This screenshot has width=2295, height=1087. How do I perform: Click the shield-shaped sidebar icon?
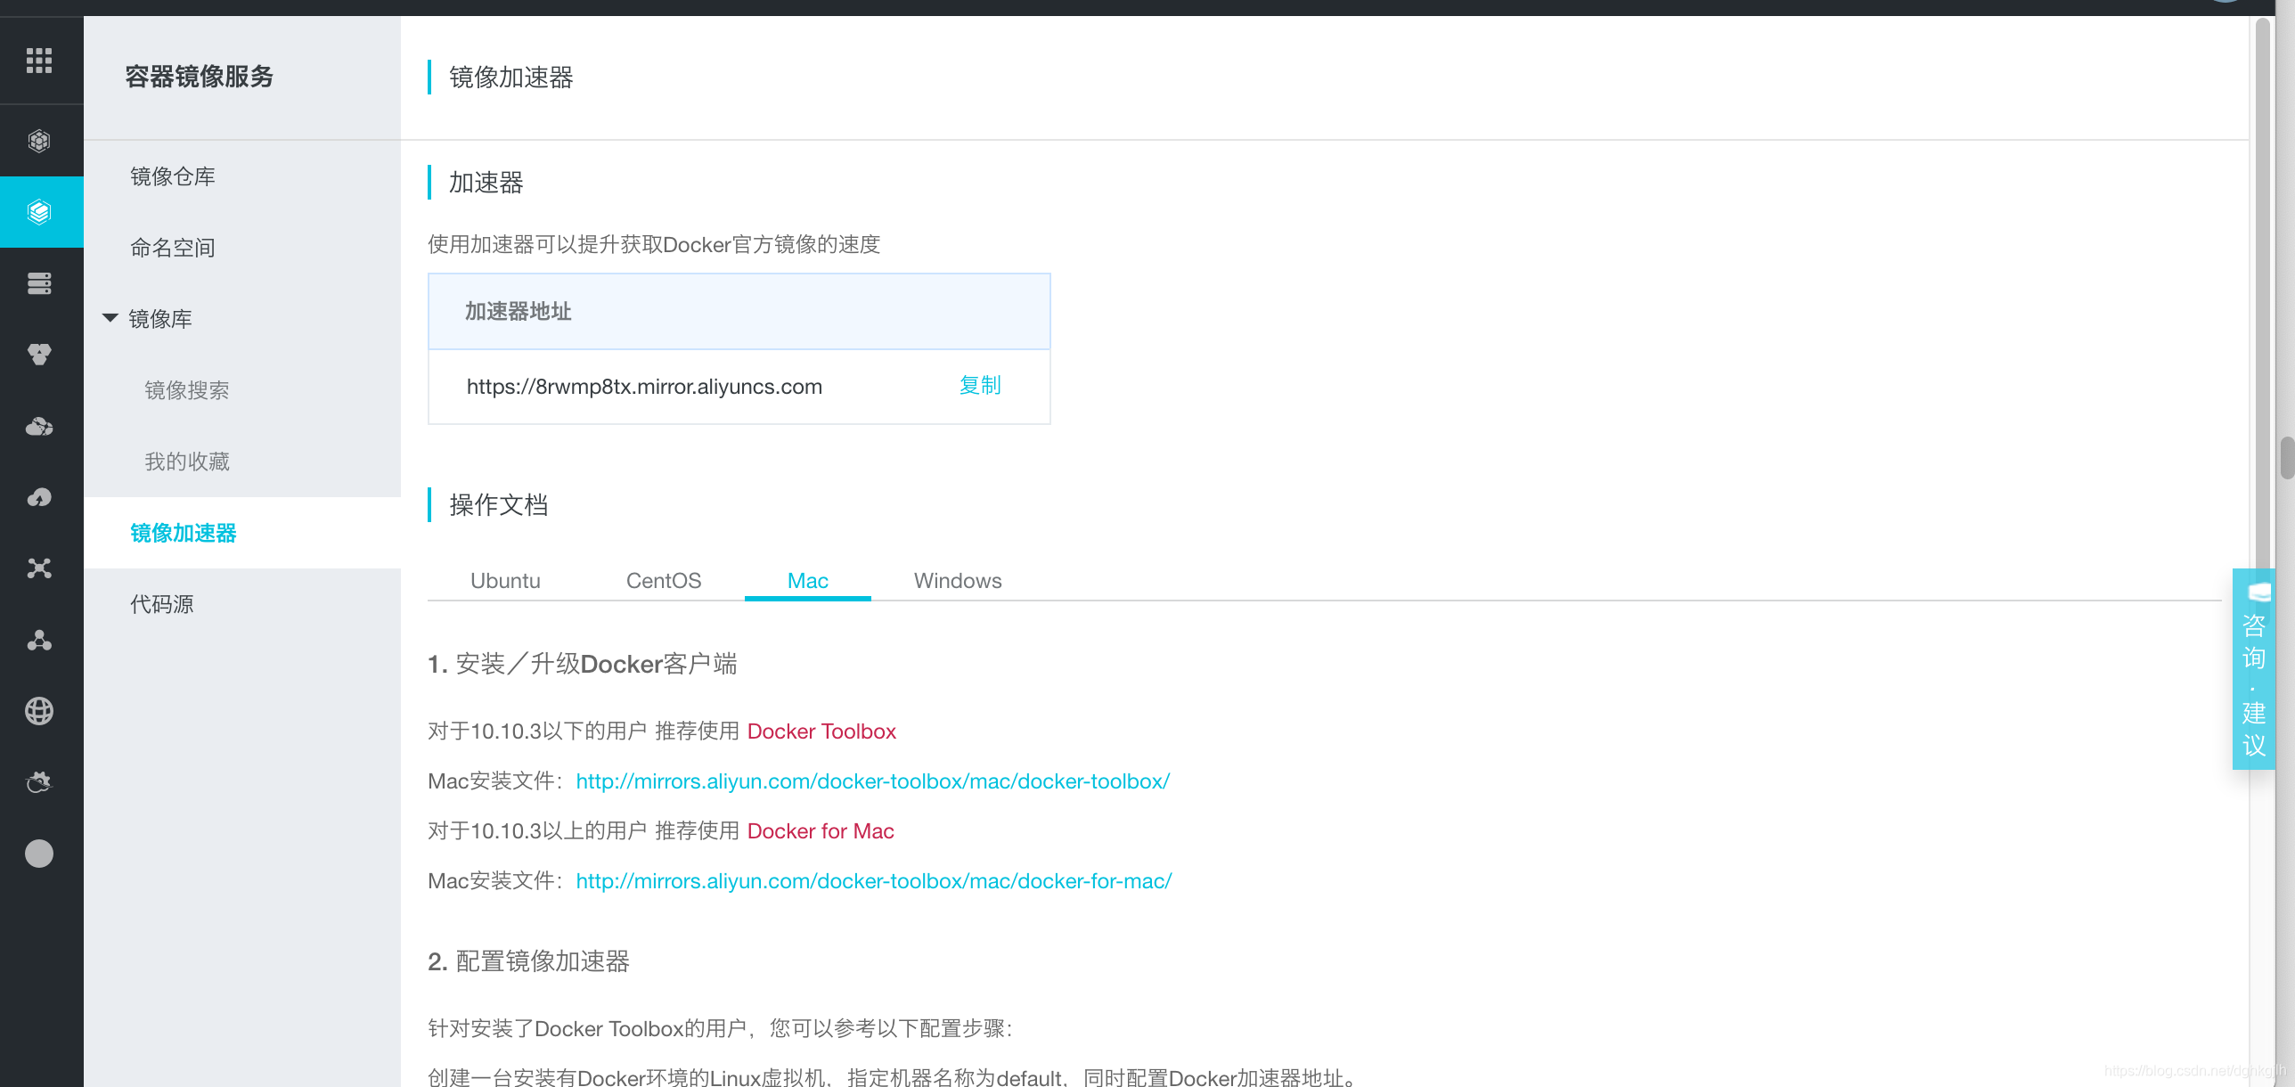pyautogui.click(x=39, y=355)
